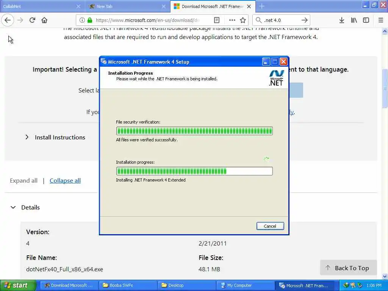Open the Firefox downloads panel

341,20
